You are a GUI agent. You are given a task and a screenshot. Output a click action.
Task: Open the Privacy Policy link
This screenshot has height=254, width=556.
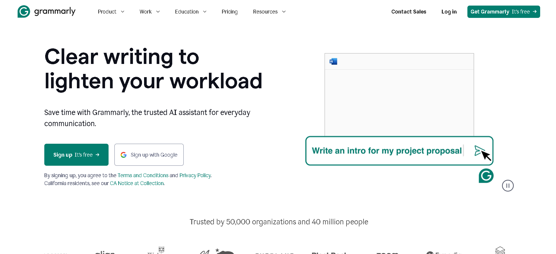tap(195, 175)
